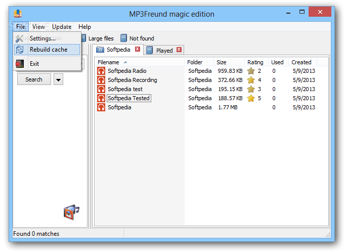Select the Softpedia Radio file

click(x=127, y=71)
